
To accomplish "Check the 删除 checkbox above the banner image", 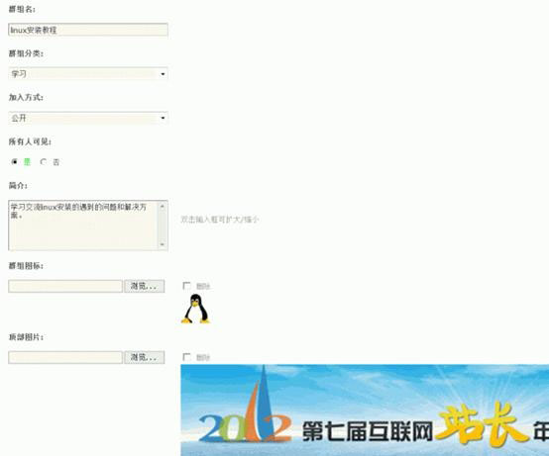I will pyautogui.click(x=186, y=357).
